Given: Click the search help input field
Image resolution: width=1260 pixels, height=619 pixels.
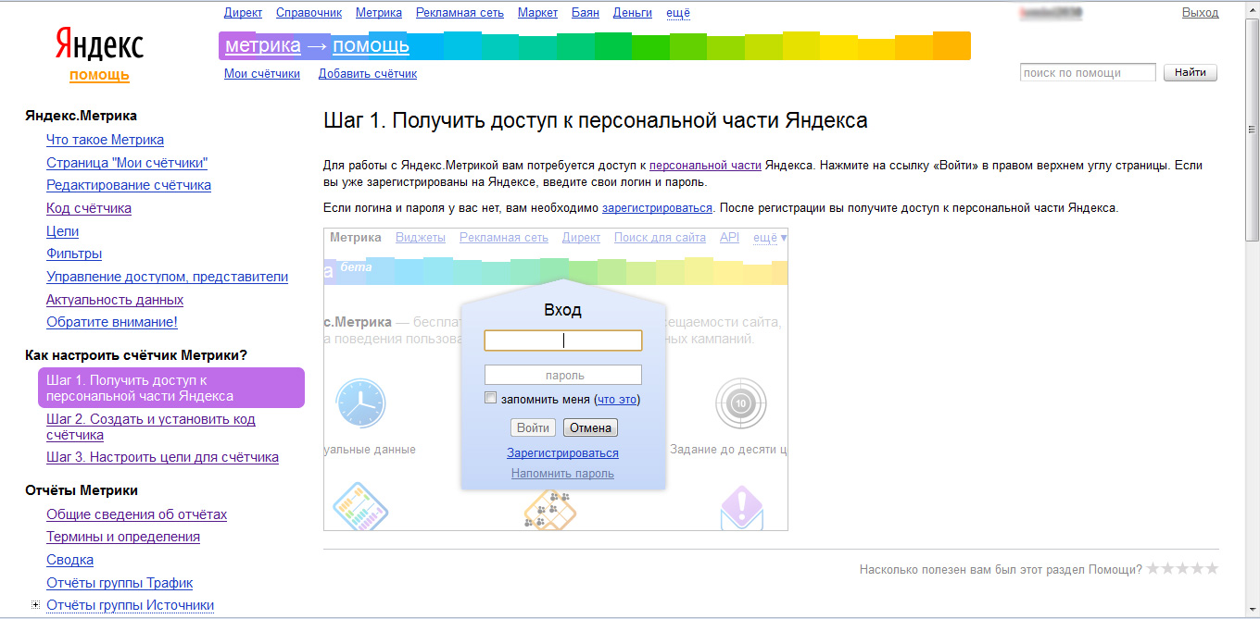Looking at the screenshot, I should [x=1088, y=72].
